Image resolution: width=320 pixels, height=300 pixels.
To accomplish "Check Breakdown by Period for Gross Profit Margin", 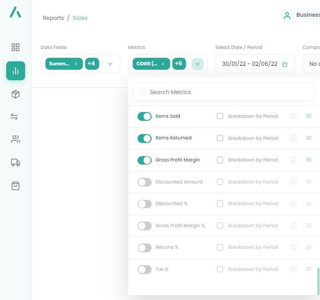I will tap(220, 160).
